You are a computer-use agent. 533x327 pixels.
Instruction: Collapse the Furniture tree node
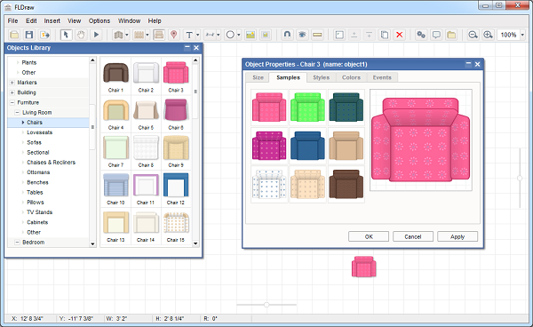12,102
